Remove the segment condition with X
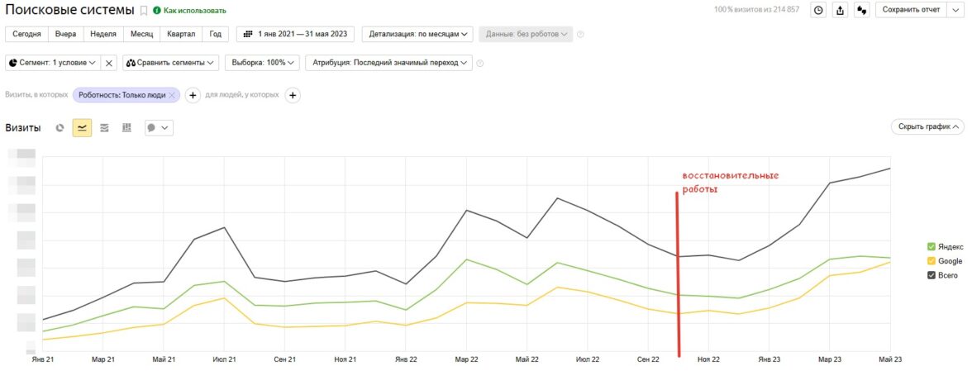This screenshot has width=972, height=371. [110, 63]
